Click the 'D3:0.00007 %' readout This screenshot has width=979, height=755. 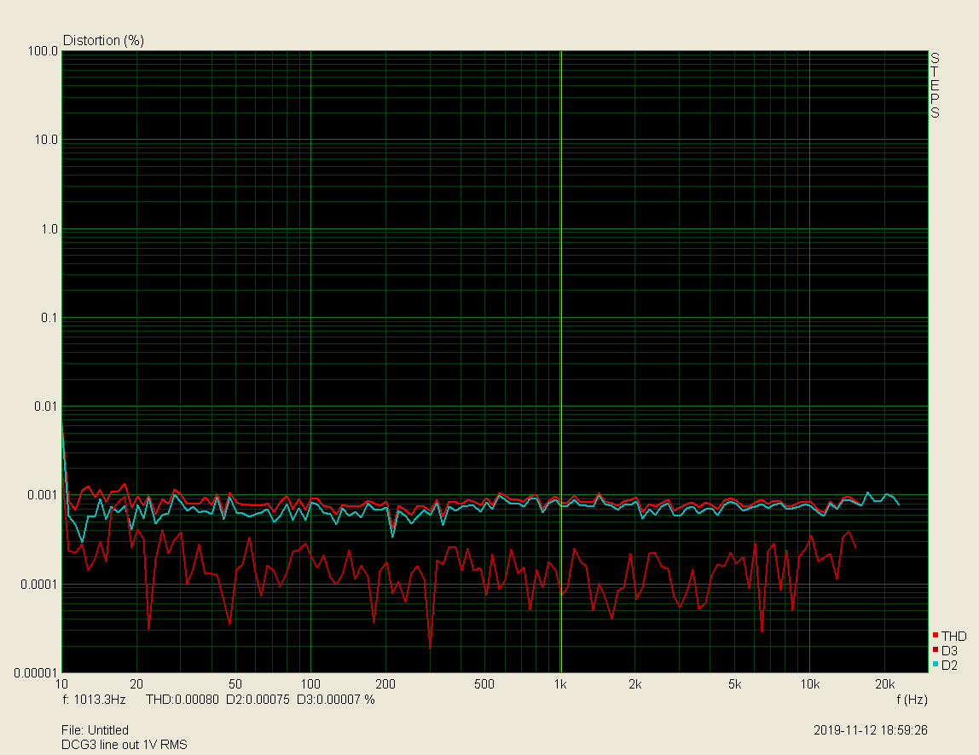(x=336, y=700)
